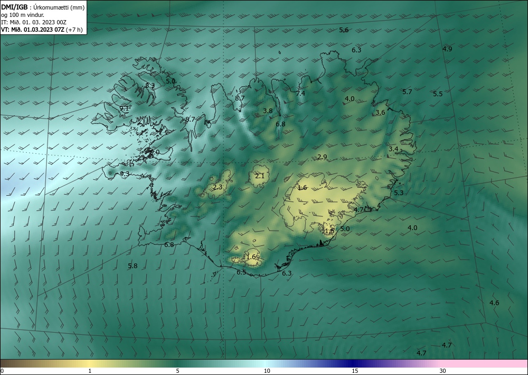Screen dimensions: 528x375
Task: Select the 2.9 value in the central highlands
Action: [x=322, y=157]
